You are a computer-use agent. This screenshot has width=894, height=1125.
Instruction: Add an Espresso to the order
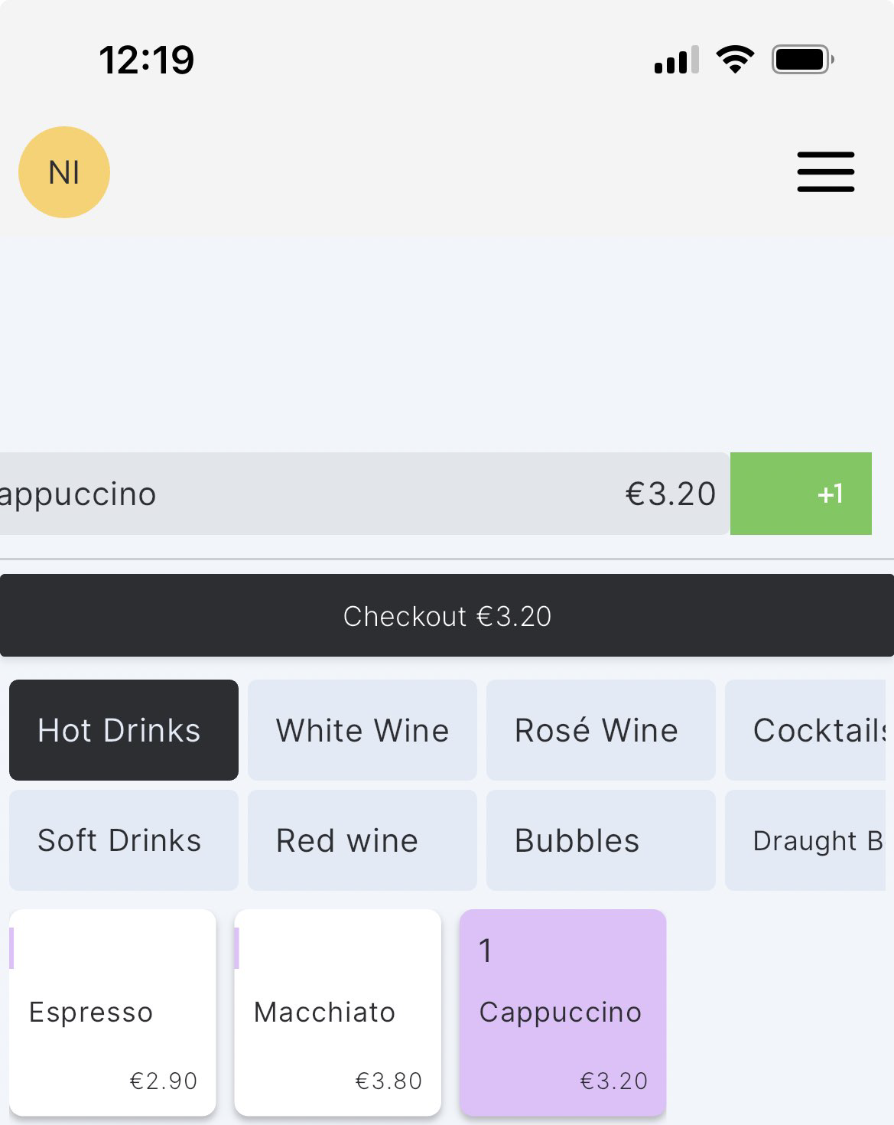coord(113,1012)
